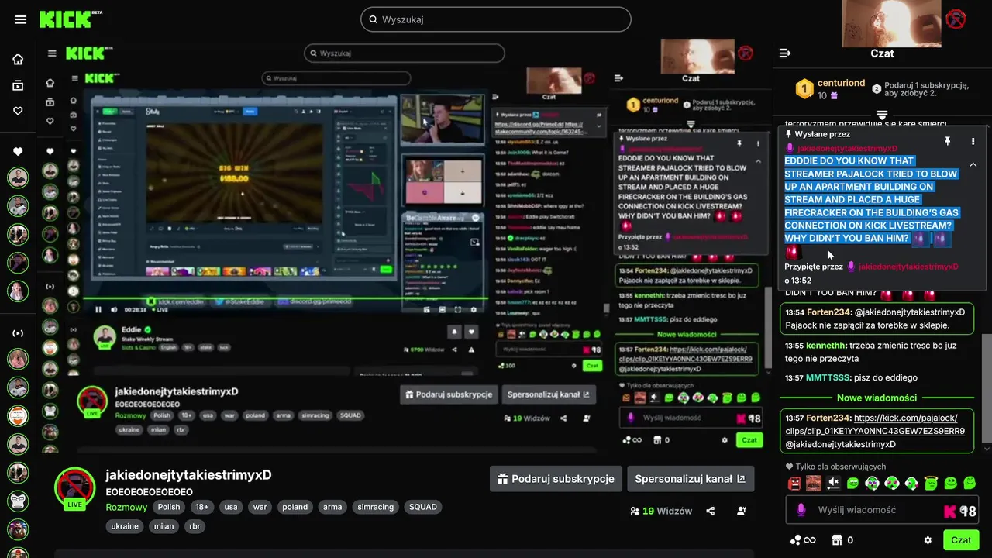Image resolution: width=992 pixels, height=558 pixels.
Task: Share the stream via share icon
Action: [x=711, y=511]
